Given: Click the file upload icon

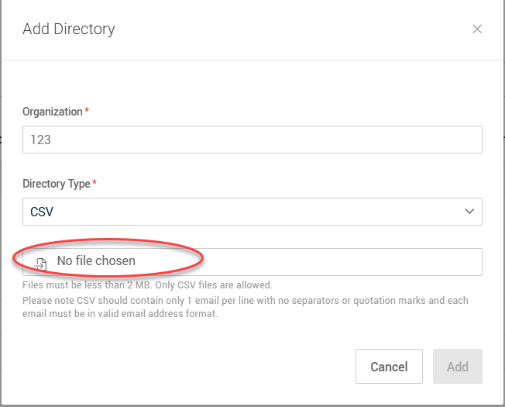Looking at the screenshot, I should click(40, 262).
